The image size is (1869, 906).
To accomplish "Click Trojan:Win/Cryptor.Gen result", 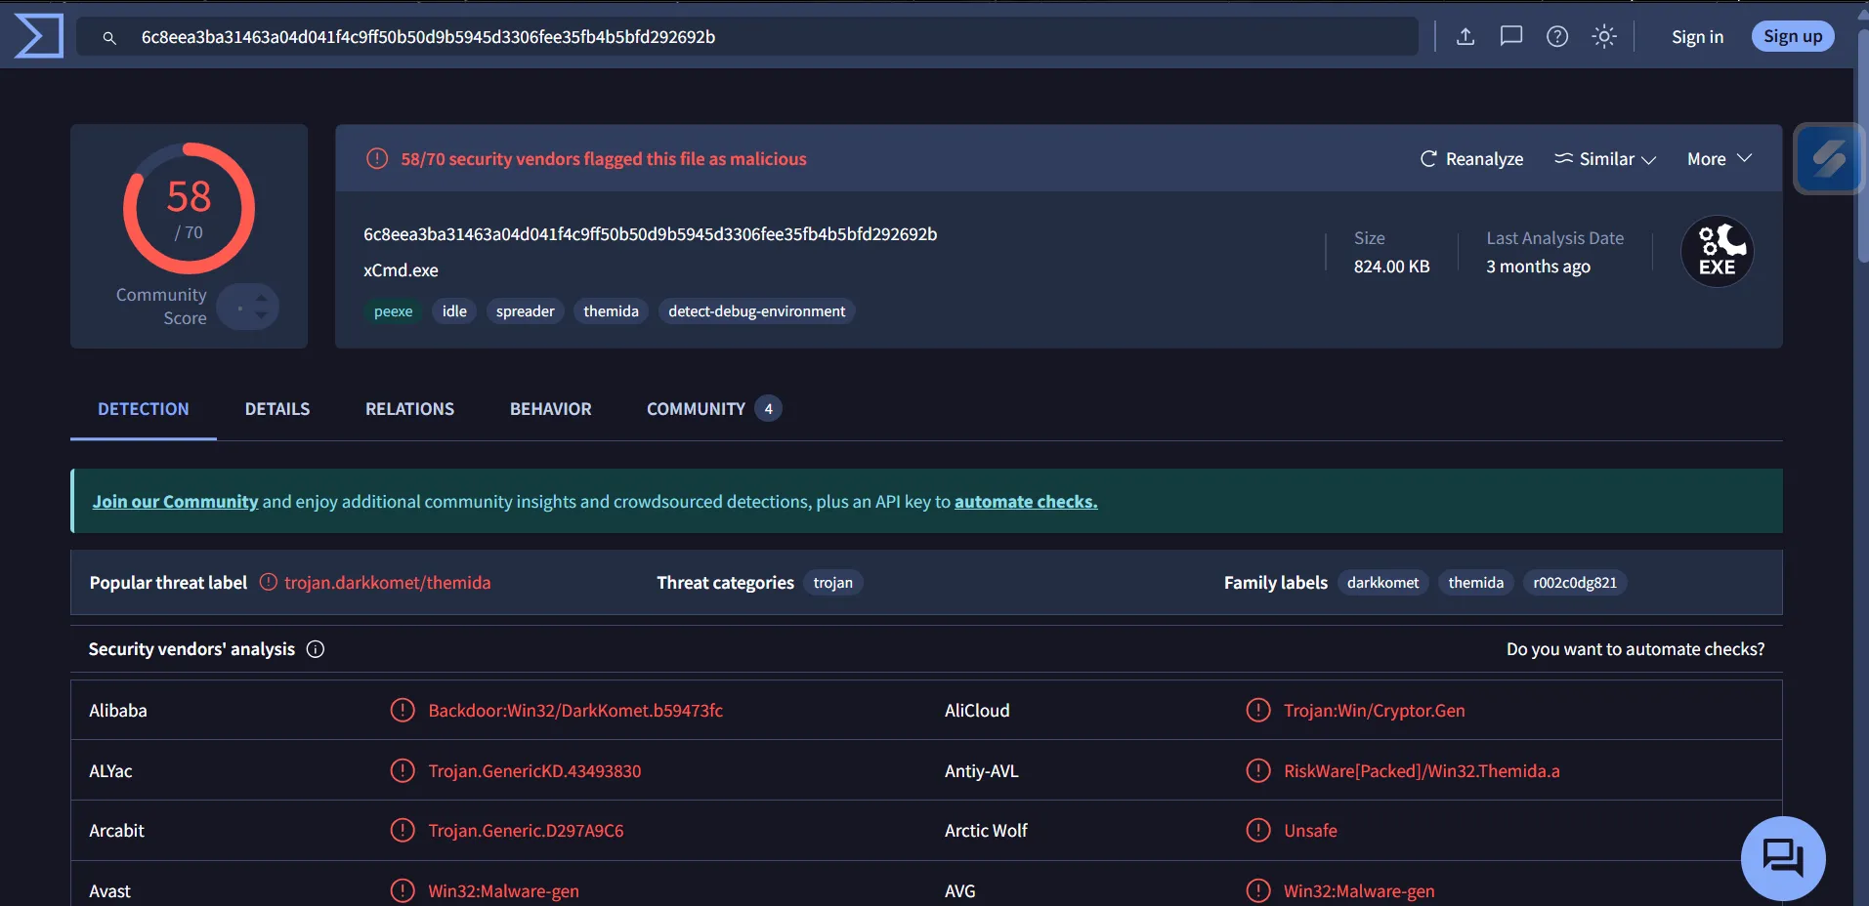I will (1374, 711).
